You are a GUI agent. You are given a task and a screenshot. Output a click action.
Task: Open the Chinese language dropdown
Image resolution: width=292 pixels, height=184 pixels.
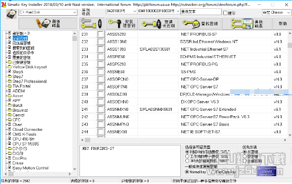click(288, 13)
